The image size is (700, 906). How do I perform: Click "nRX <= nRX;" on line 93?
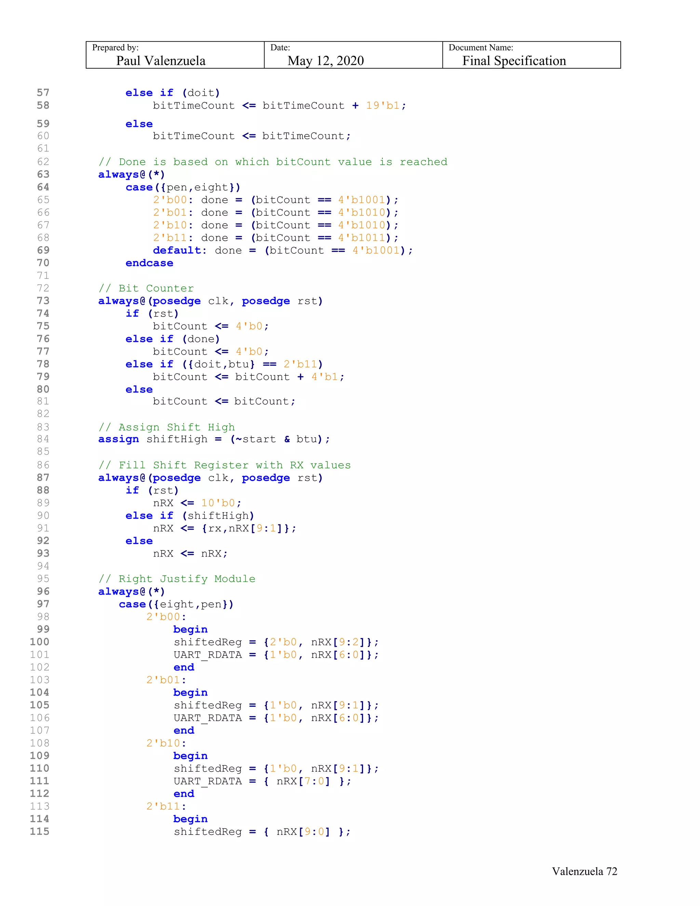tap(190, 554)
